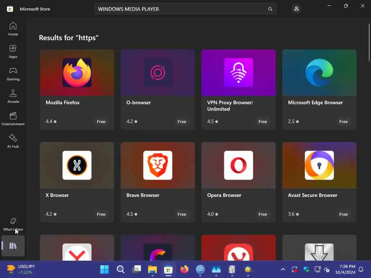Click the search magnifier icon in search box
The height and width of the screenshot is (278, 371).
[270, 9]
